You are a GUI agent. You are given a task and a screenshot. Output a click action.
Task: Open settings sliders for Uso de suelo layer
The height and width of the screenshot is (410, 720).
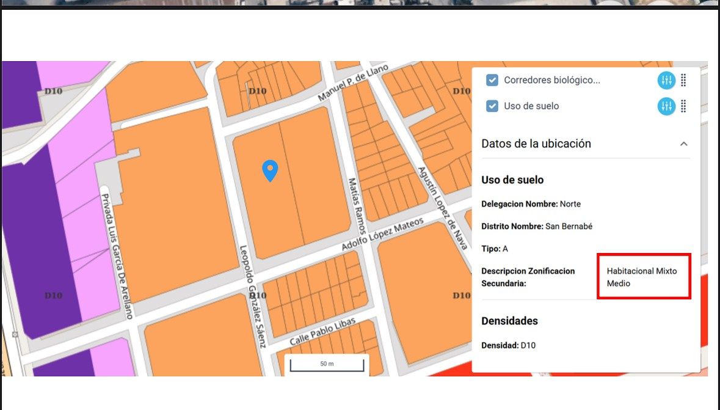click(666, 106)
